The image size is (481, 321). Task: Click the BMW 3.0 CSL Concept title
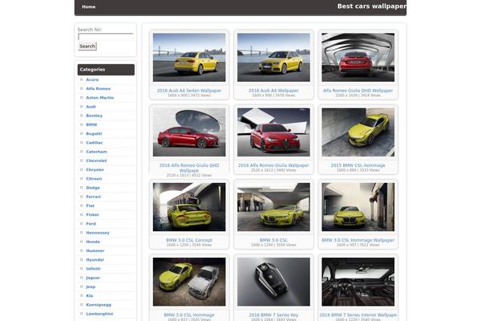point(189,240)
